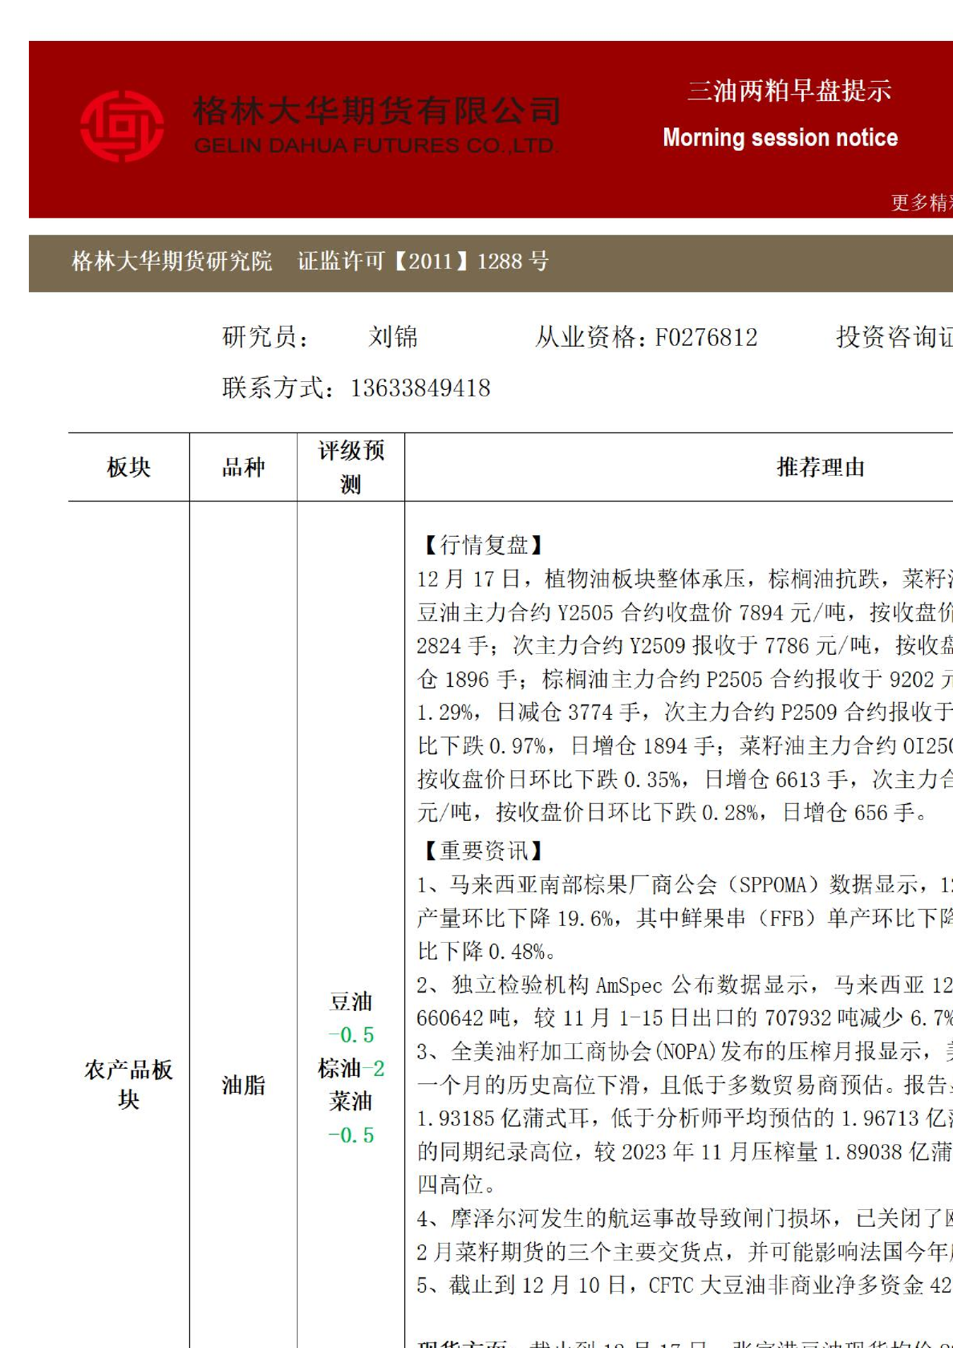Click the cell 农产品板块

pyautogui.click(x=128, y=1084)
